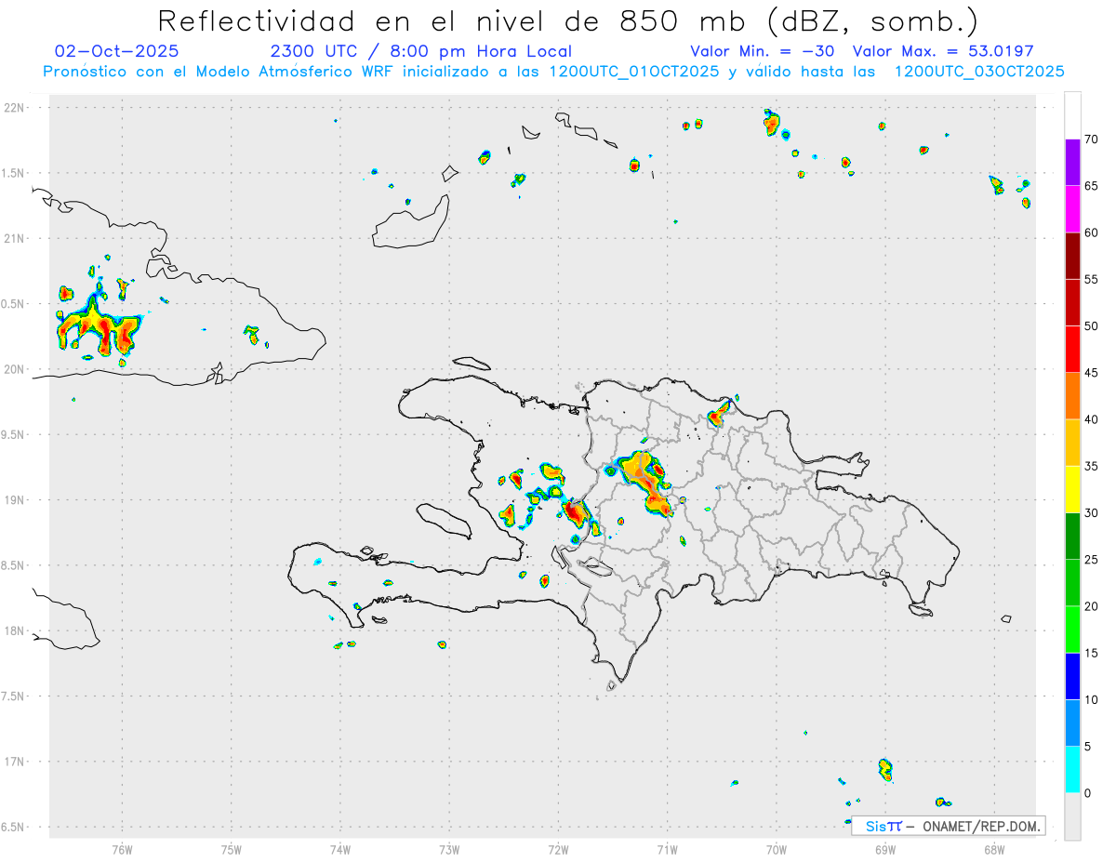Click the '68W' longitude axis label
Image resolution: width=1116 pixels, height=862 pixels.
(994, 849)
